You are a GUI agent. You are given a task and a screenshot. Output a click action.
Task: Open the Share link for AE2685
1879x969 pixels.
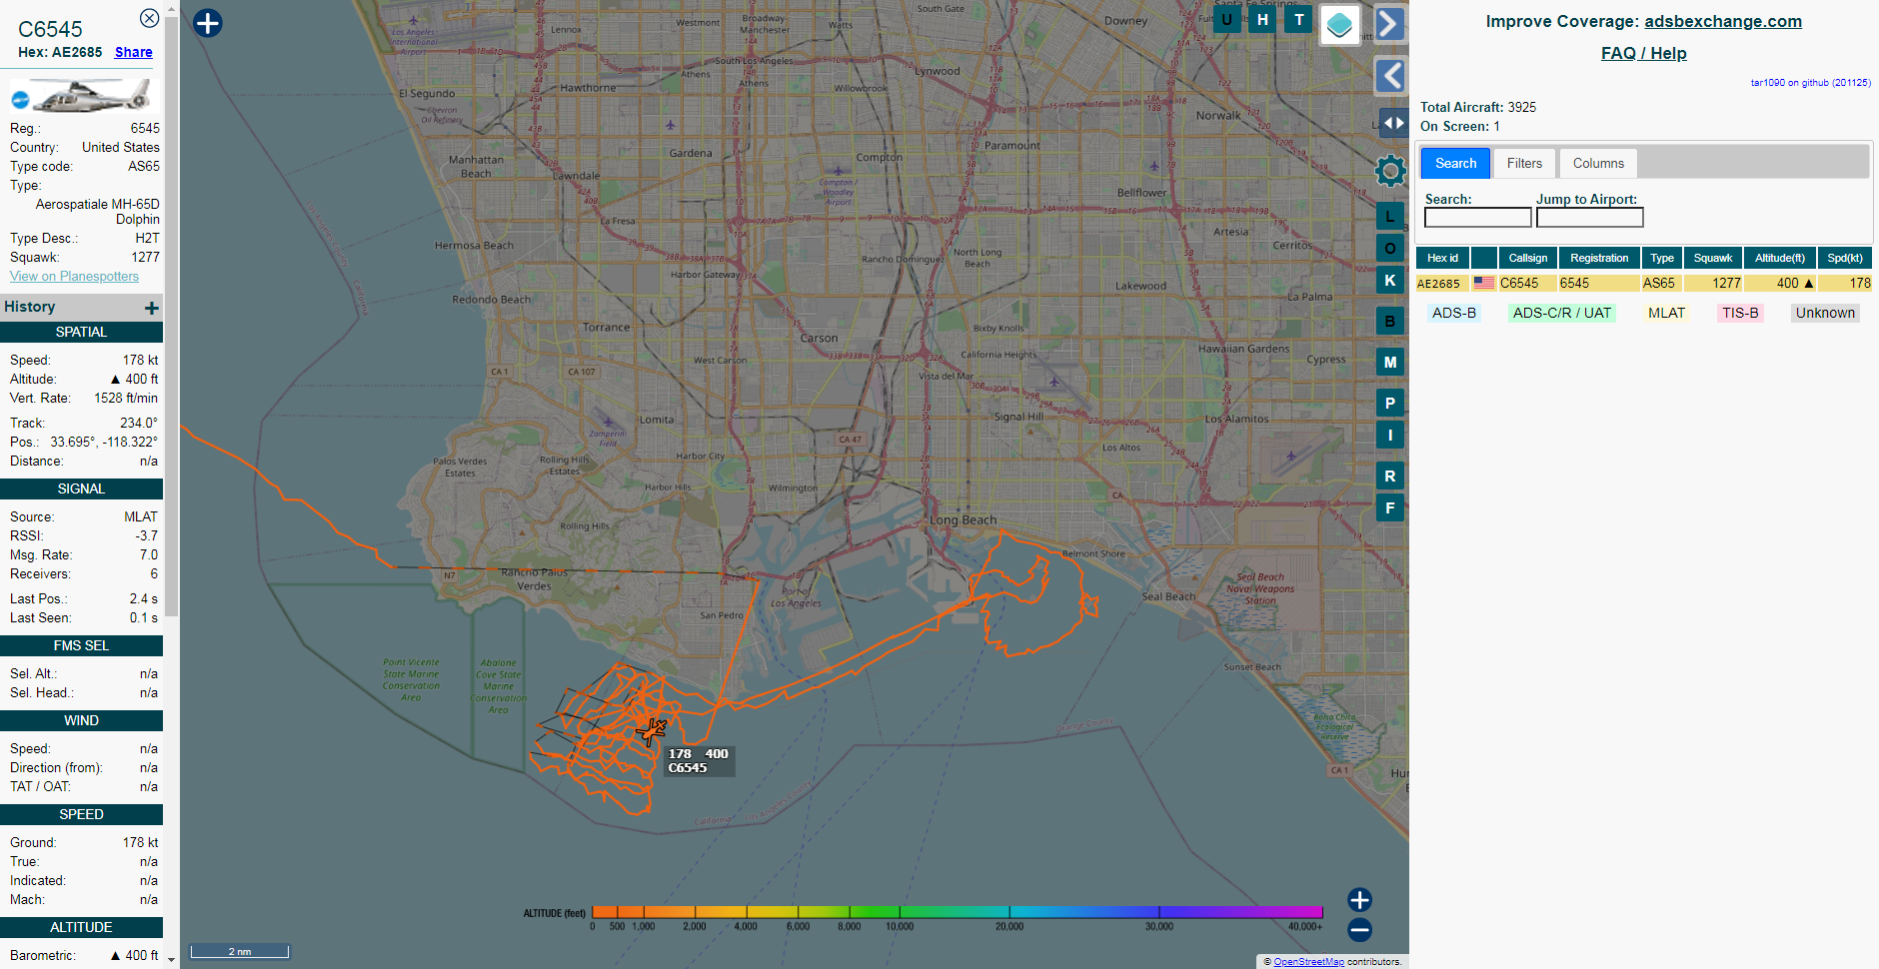point(134,52)
